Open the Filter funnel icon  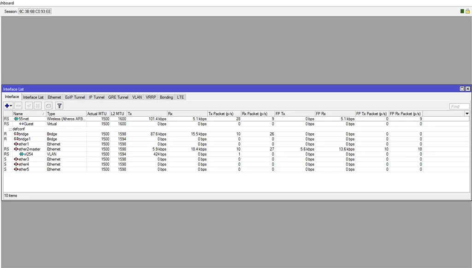click(x=59, y=106)
